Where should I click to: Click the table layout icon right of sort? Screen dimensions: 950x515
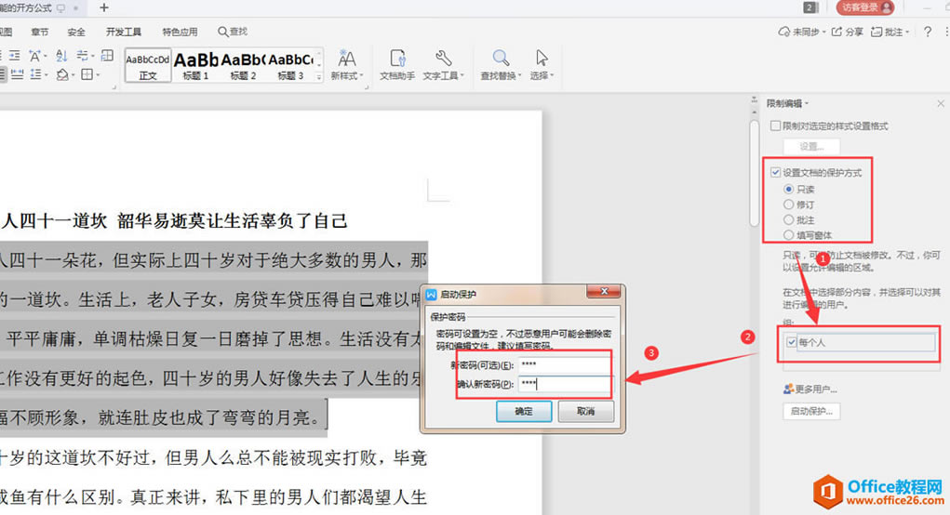coord(107,56)
